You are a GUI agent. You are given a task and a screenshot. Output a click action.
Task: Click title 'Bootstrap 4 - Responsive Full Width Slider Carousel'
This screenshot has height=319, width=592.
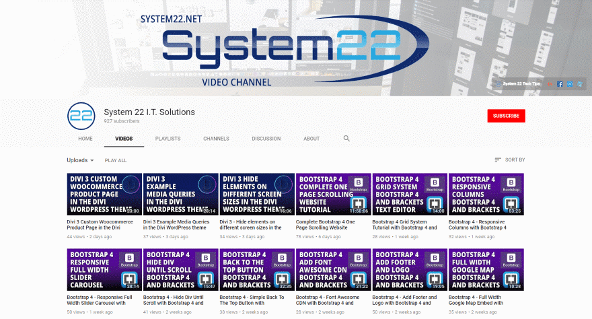100,300
